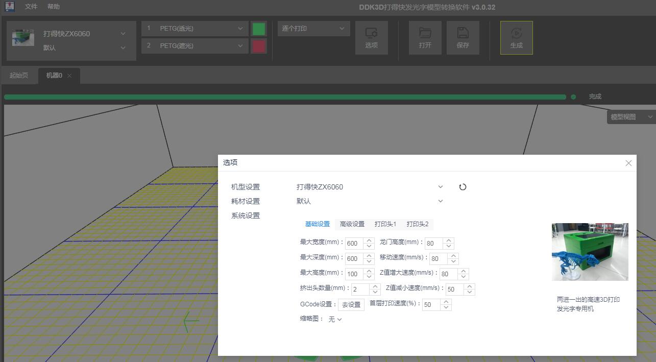Click the 龙门高度 value field
The height and width of the screenshot is (362, 656).
[x=433, y=244]
